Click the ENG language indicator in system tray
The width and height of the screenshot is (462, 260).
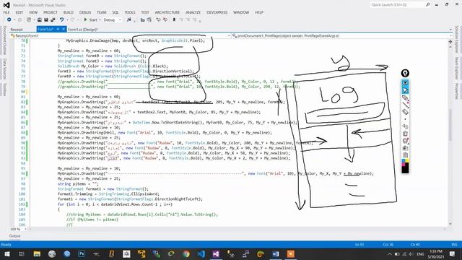coord(420,254)
